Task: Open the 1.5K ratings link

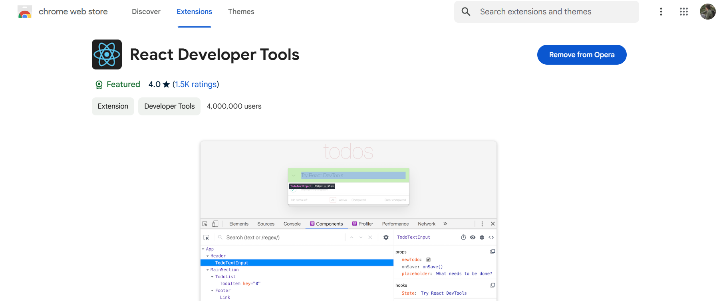Action: (x=196, y=84)
